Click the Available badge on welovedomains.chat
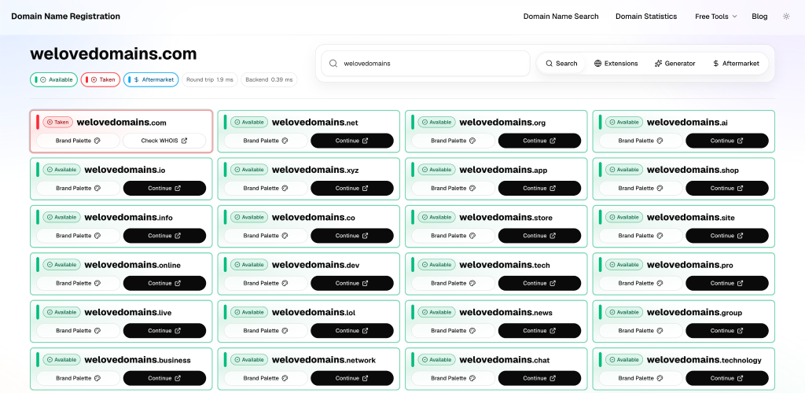Image resolution: width=805 pixels, height=393 pixels. point(436,360)
